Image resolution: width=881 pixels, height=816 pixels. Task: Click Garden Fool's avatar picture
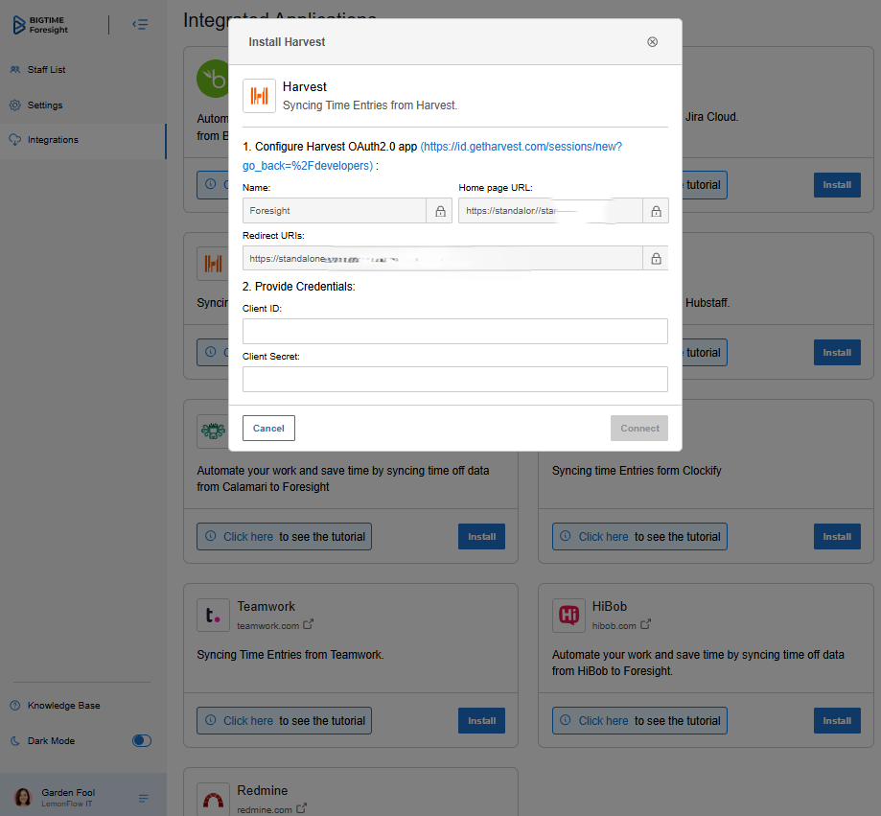click(x=23, y=797)
